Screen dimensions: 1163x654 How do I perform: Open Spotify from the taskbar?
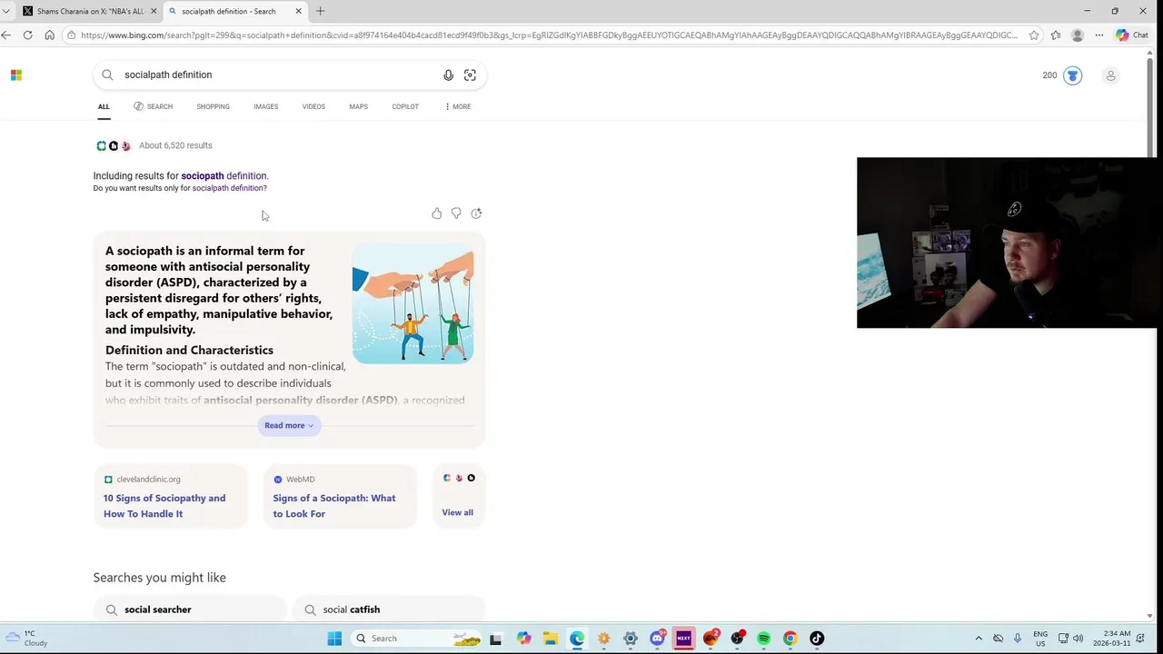pos(763,639)
